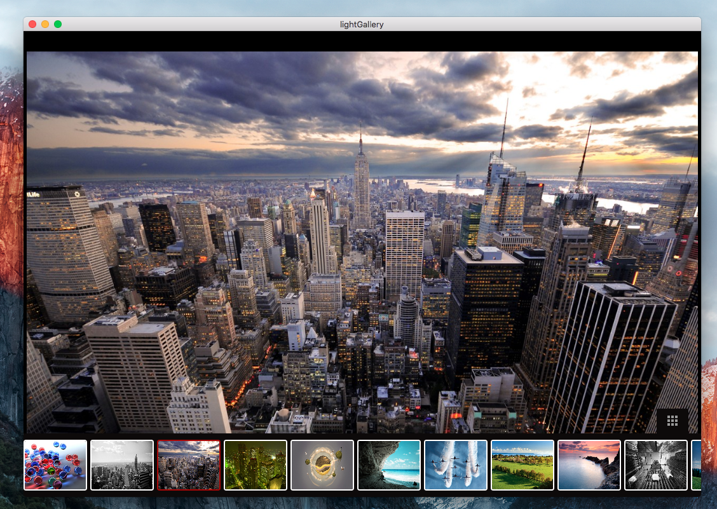The height and width of the screenshot is (509, 717).
Task: Toggle the thumbnail grid icon
Action: 673,421
